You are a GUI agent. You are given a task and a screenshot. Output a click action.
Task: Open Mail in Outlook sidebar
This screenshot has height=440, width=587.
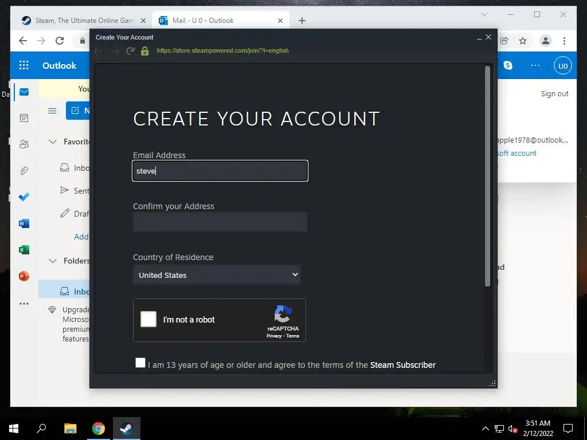coord(24,92)
